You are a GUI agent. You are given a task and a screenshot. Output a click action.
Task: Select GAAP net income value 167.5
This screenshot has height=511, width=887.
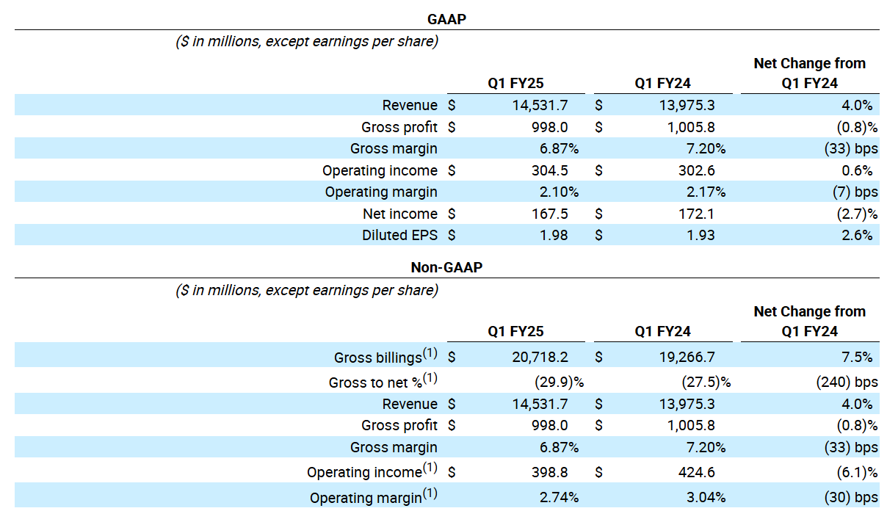[551, 214]
